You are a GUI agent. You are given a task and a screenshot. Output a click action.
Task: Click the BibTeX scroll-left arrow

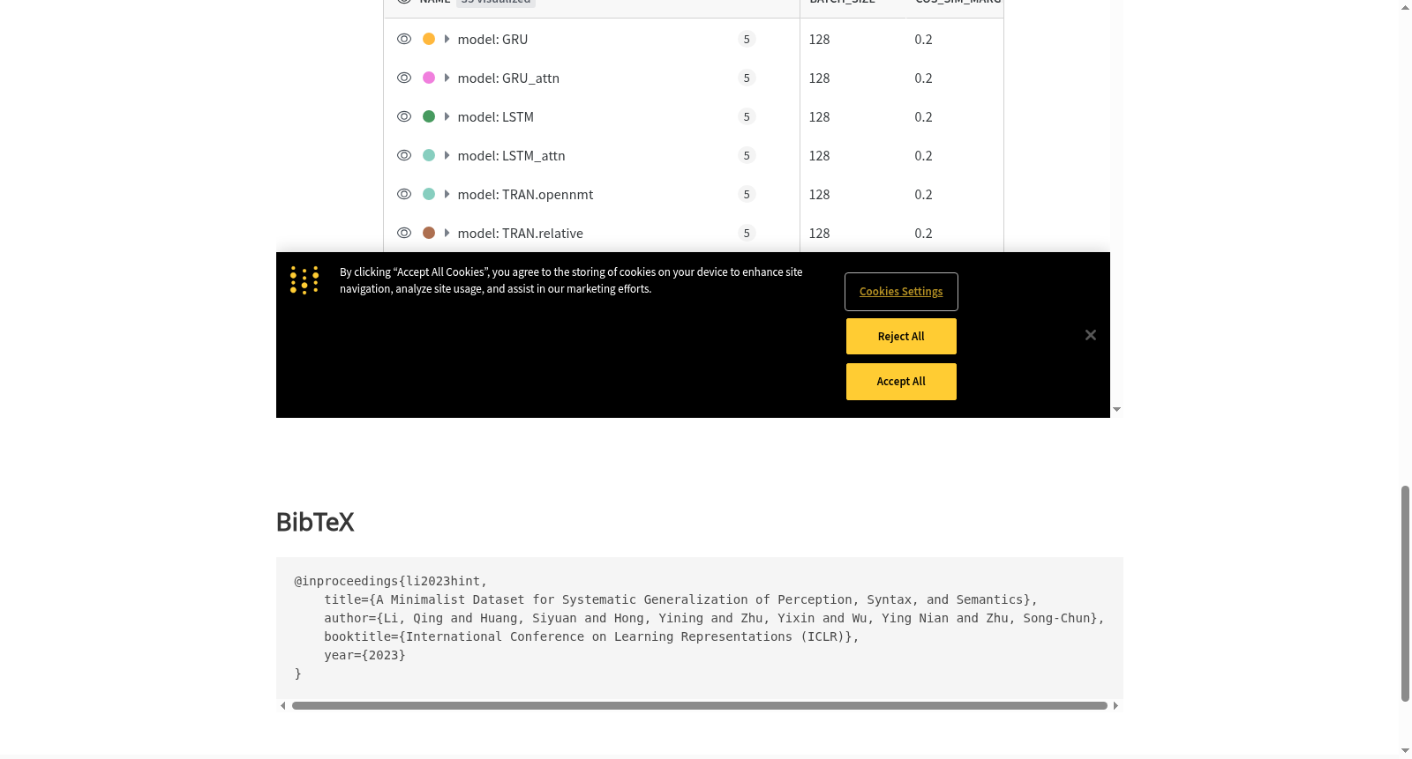click(x=282, y=705)
